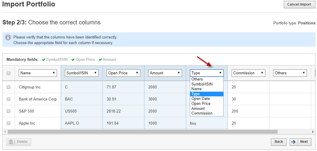Open the Commission column dropdown
The width and height of the screenshot is (317, 151).
(248, 73)
